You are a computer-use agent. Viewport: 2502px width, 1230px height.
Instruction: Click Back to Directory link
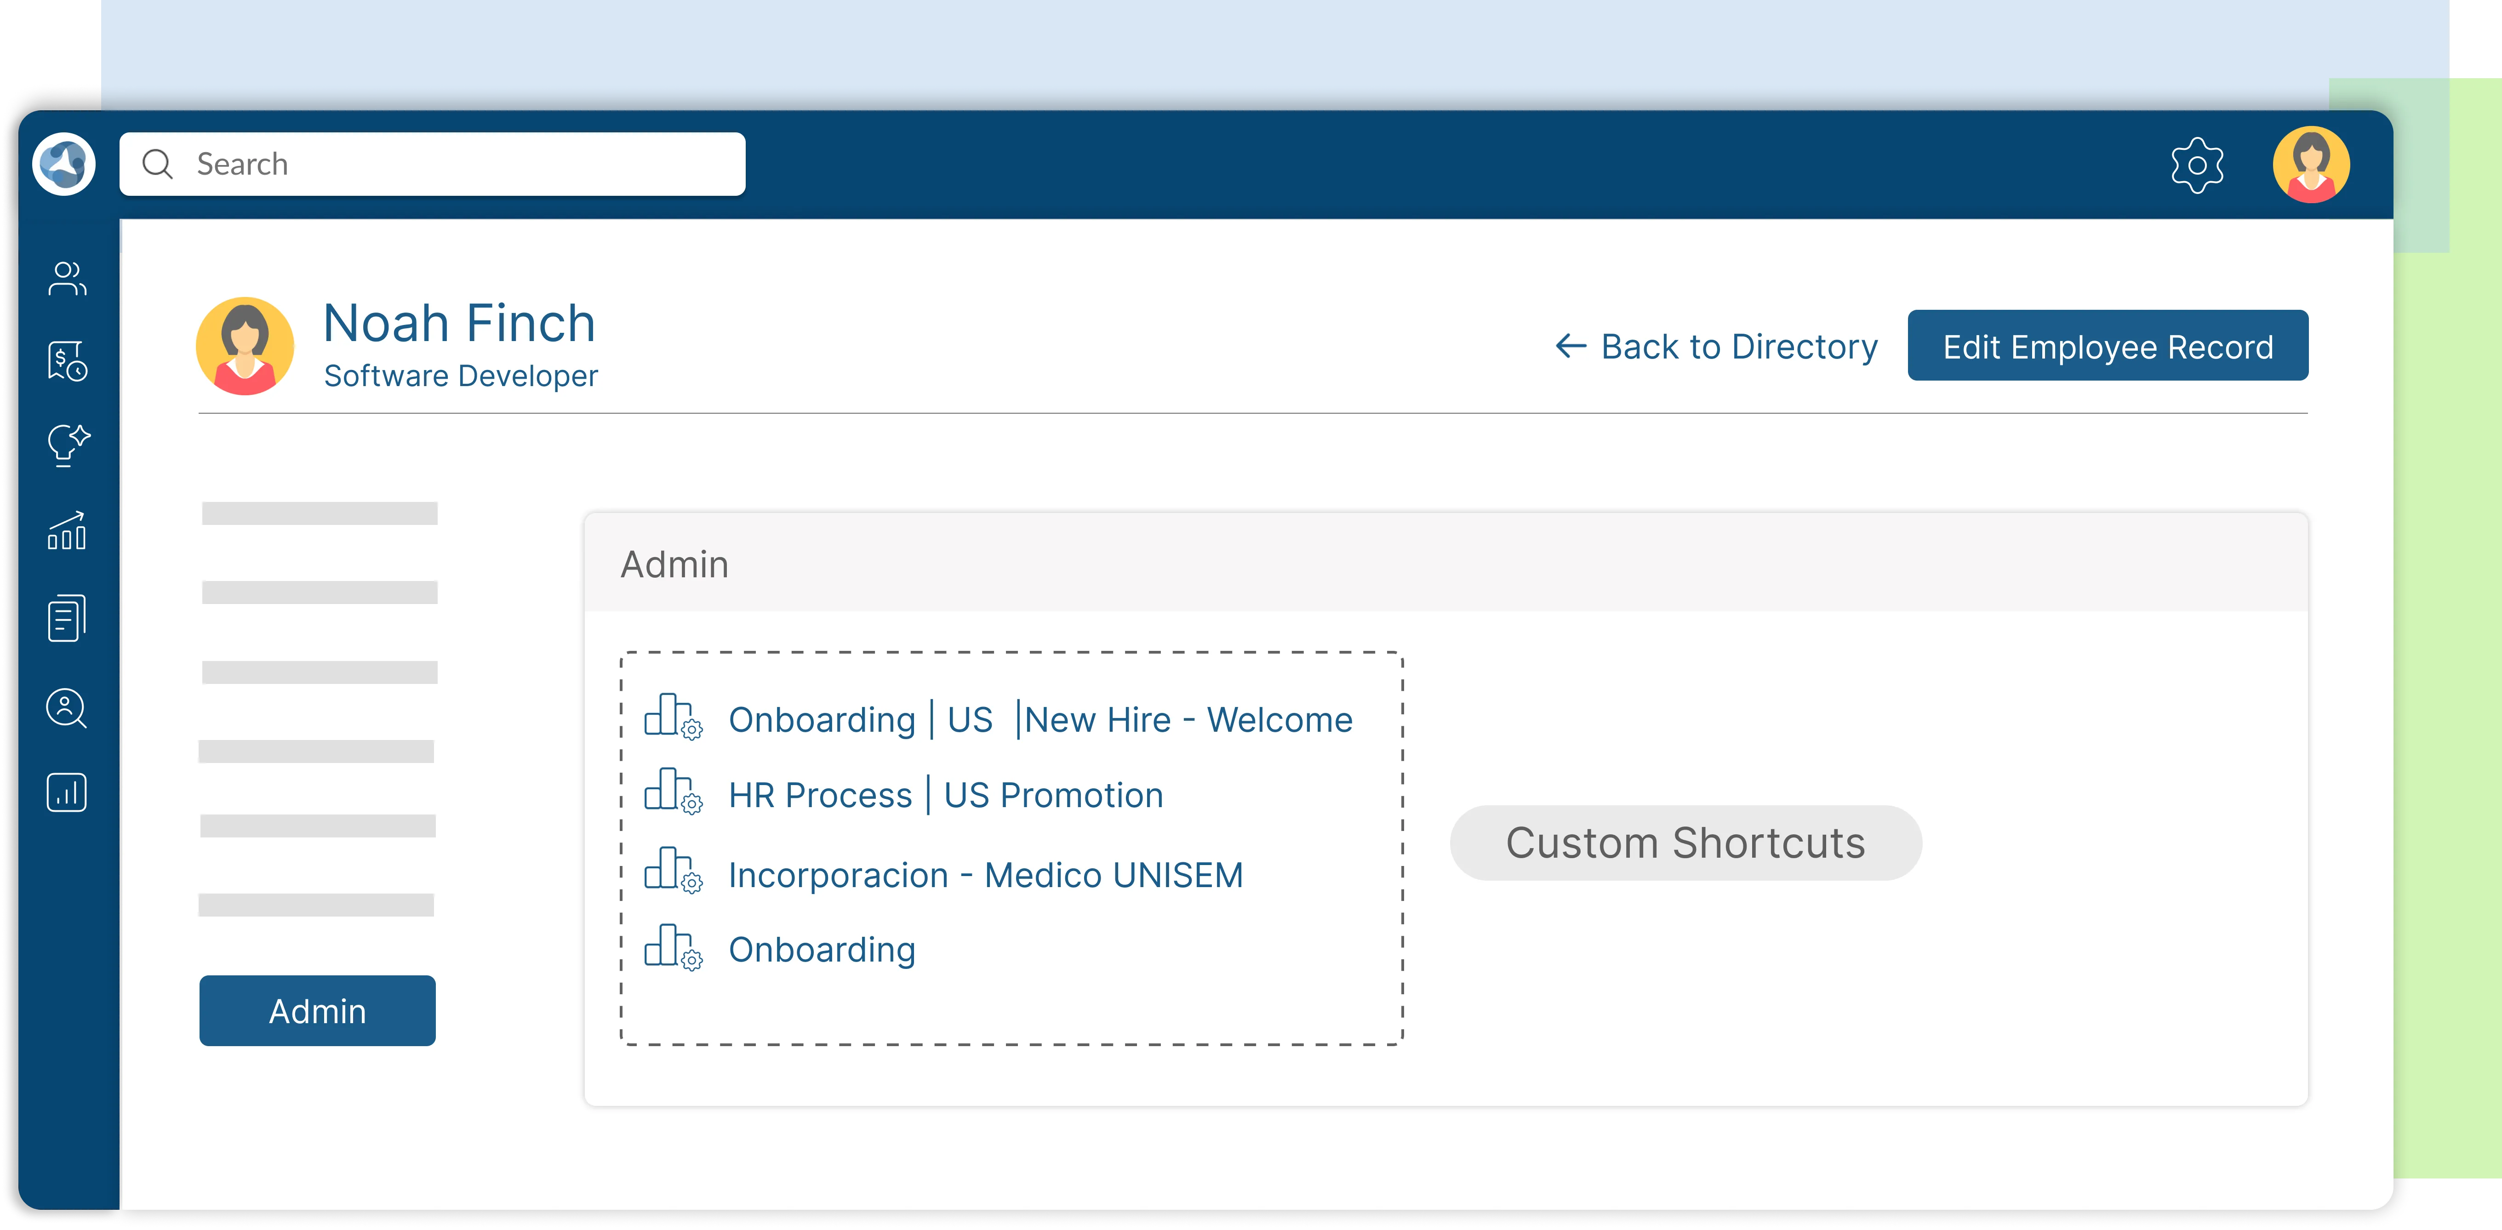[1716, 347]
